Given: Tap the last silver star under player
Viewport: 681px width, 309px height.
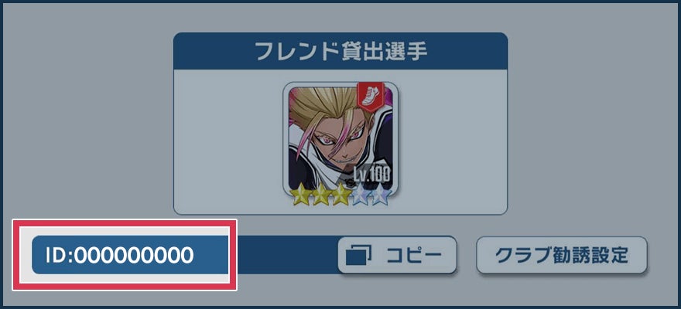Looking at the screenshot, I should 381,194.
